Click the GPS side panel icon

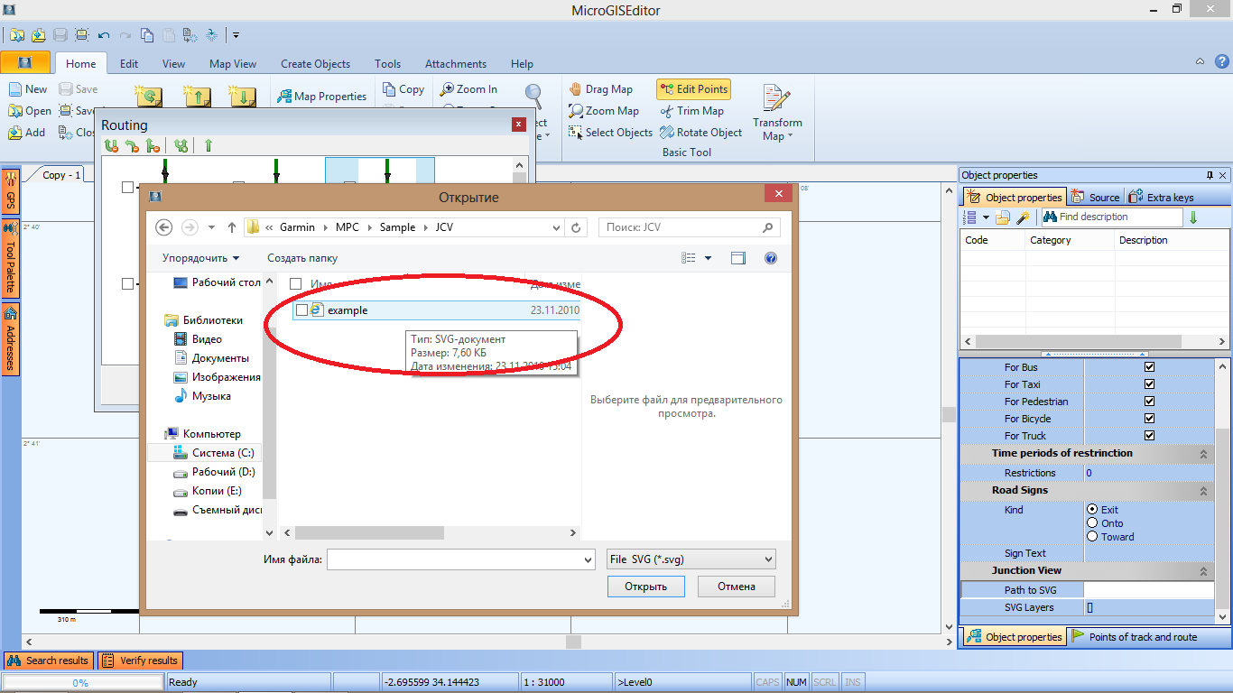[x=10, y=193]
